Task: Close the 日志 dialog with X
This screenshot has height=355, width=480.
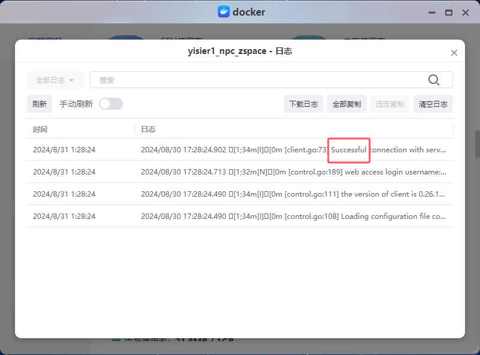Action: [x=454, y=53]
